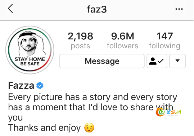Click the watermark logo over the bio
Viewport: 194px width, 136px height.
168,112
